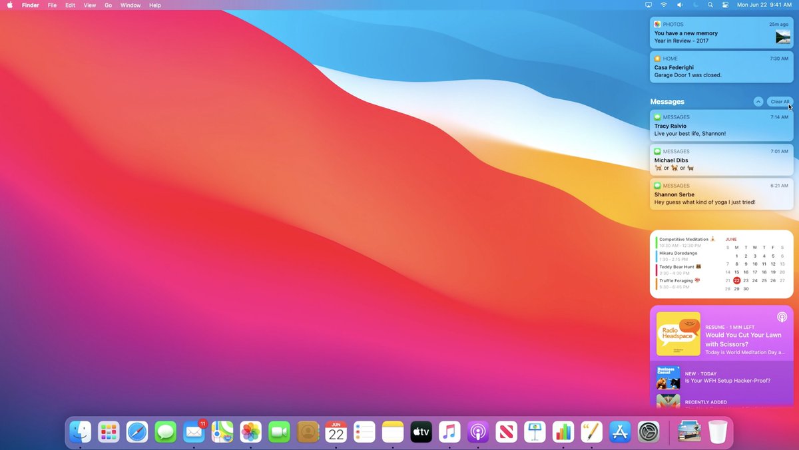Open the Casa Federighi Home notification

click(x=721, y=67)
